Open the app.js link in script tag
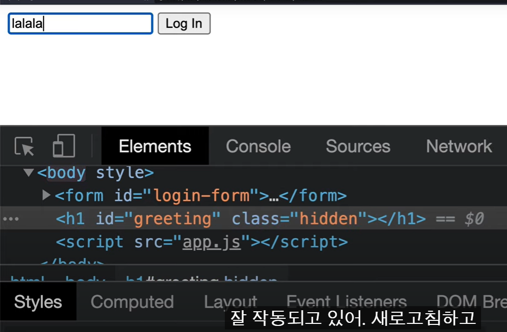The width and height of the screenshot is (507, 332). [212, 242]
